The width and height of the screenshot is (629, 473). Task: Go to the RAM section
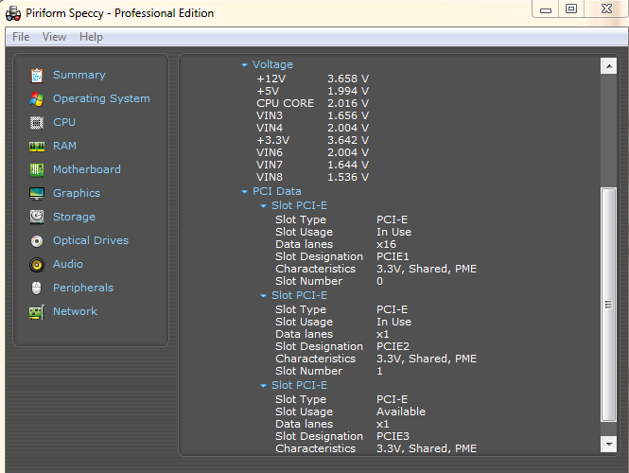[x=64, y=146]
